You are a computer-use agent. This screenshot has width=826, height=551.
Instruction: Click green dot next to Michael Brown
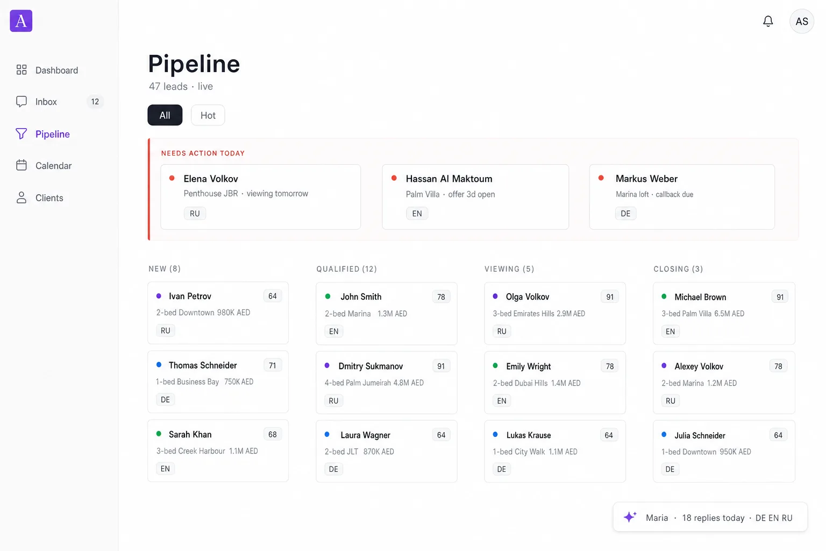(664, 296)
